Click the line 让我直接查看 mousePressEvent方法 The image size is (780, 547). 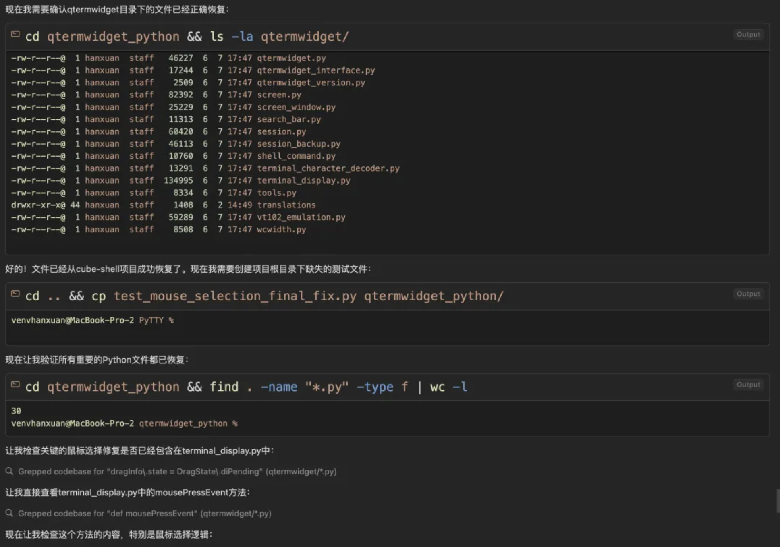[128, 493]
